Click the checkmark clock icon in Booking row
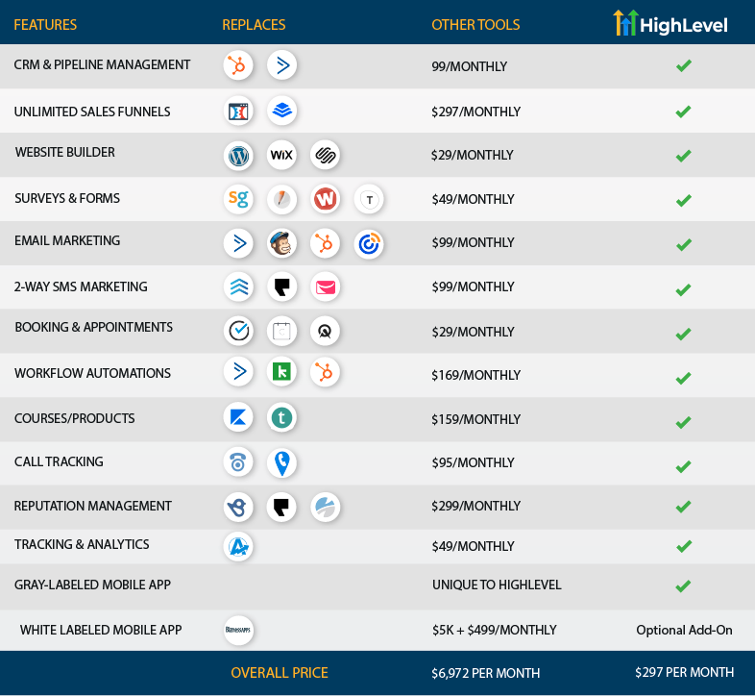 (238, 331)
